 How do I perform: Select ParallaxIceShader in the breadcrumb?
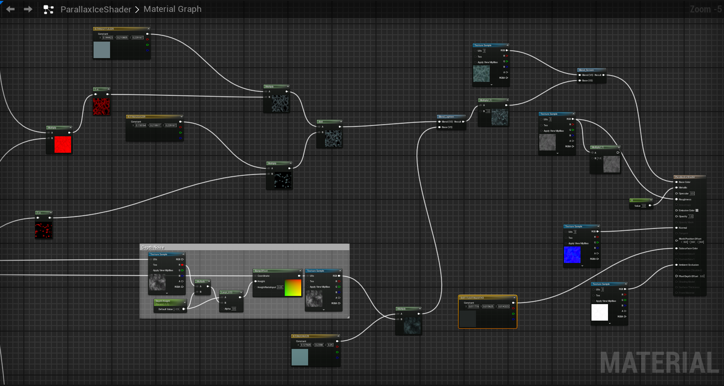pyautogui.click(x=96, y=9)
